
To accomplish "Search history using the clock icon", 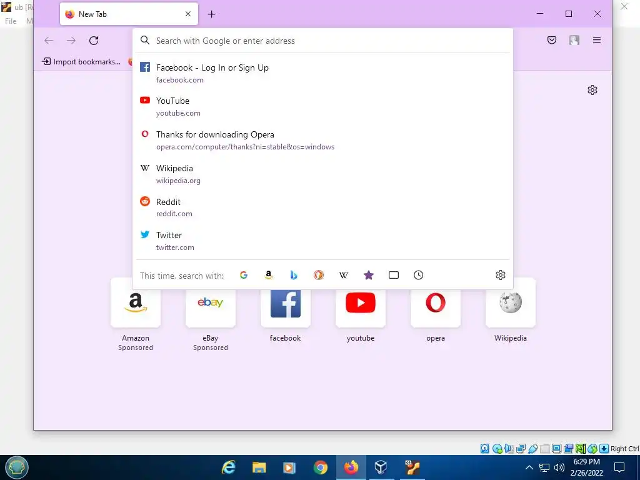I will point(418,275).
